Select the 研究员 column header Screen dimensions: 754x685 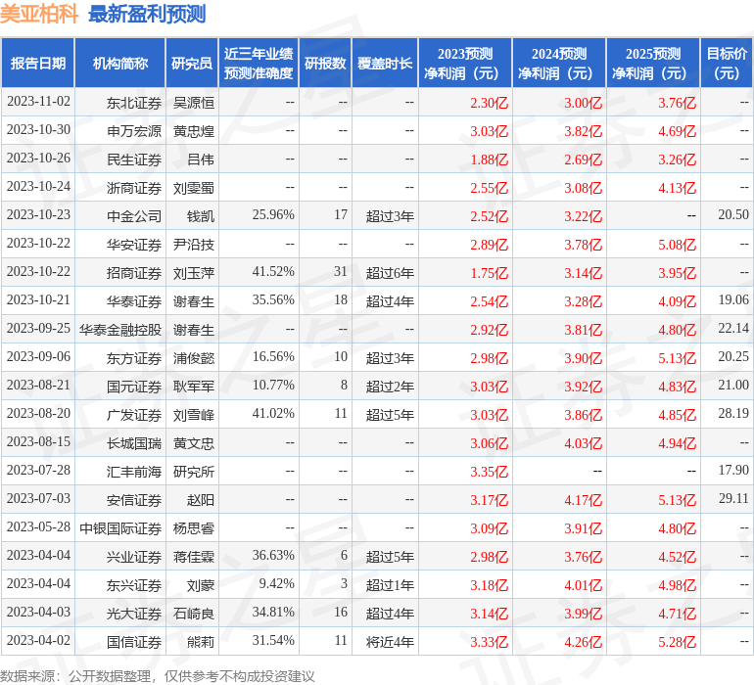click(192, 63)
